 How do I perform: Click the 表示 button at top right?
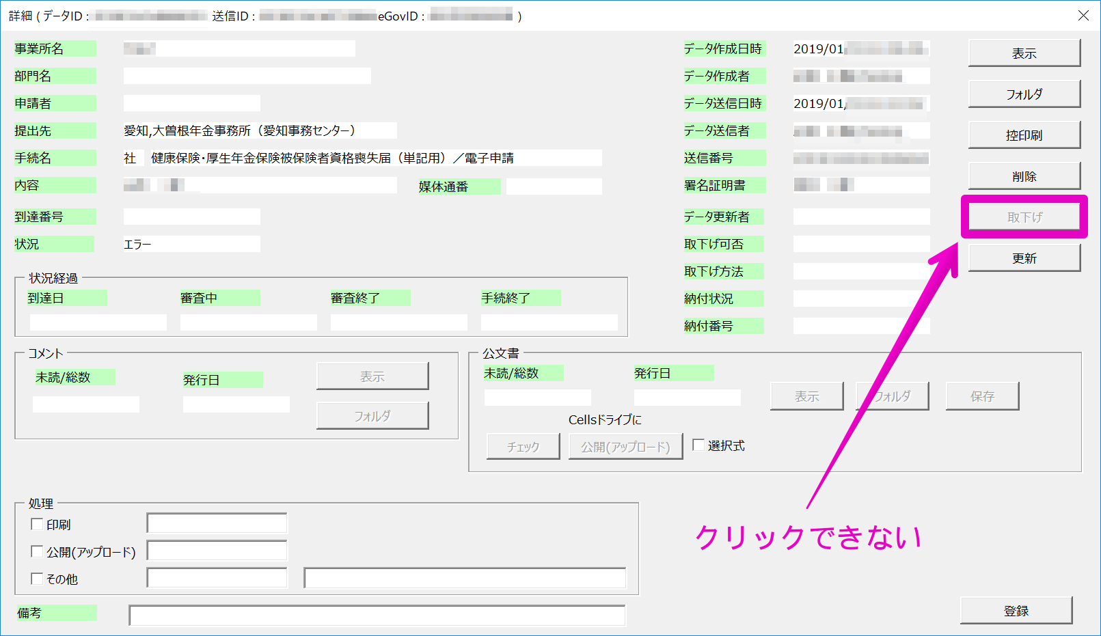coord(1024,53)
